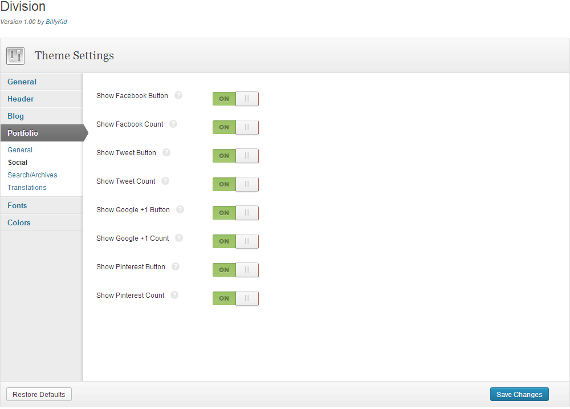Open Translations sub-section
Viewport: 570px width, 409px height.
[27, 188]
